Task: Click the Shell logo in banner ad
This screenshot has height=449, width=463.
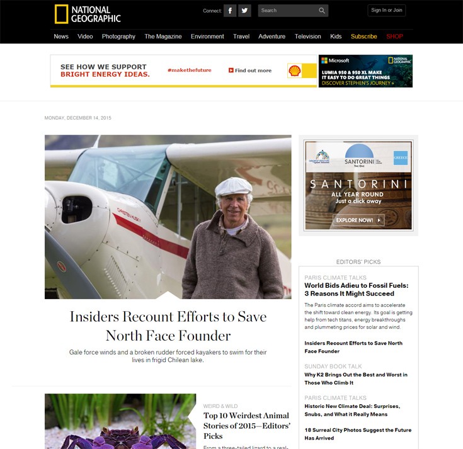Action: click(294, 71)
